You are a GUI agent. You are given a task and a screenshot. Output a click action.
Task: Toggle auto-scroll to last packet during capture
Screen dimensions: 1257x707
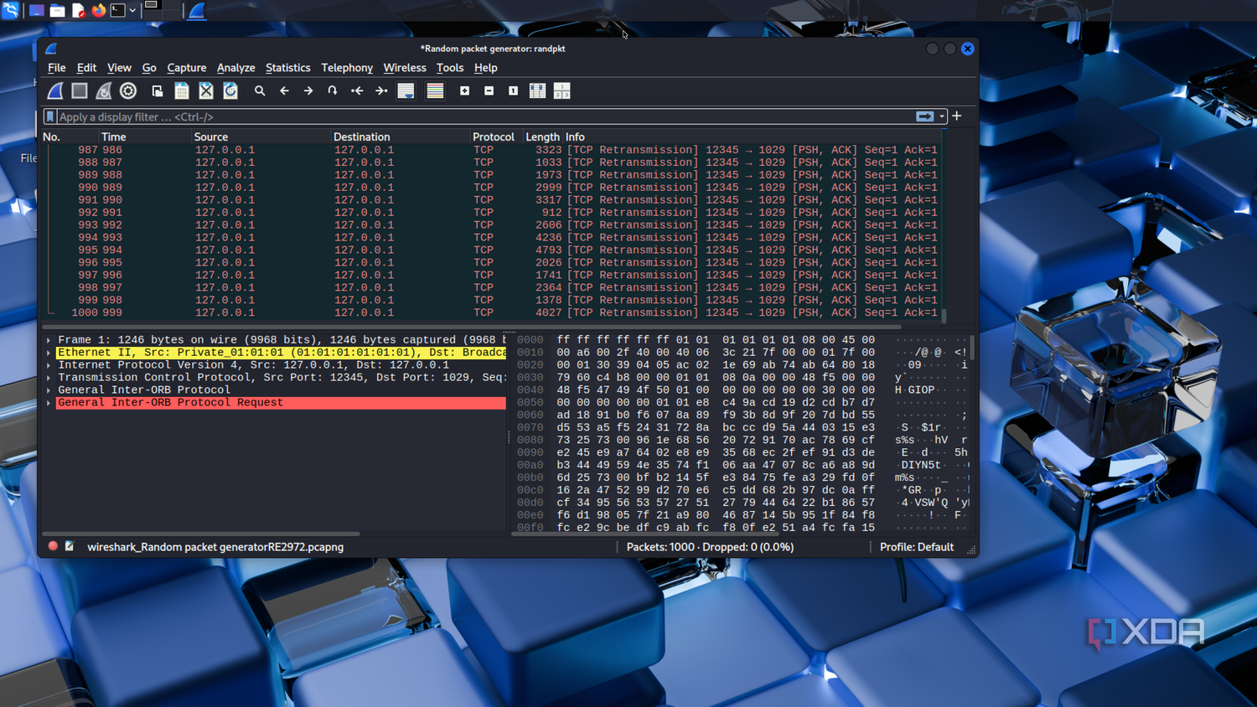click(406, 90)
